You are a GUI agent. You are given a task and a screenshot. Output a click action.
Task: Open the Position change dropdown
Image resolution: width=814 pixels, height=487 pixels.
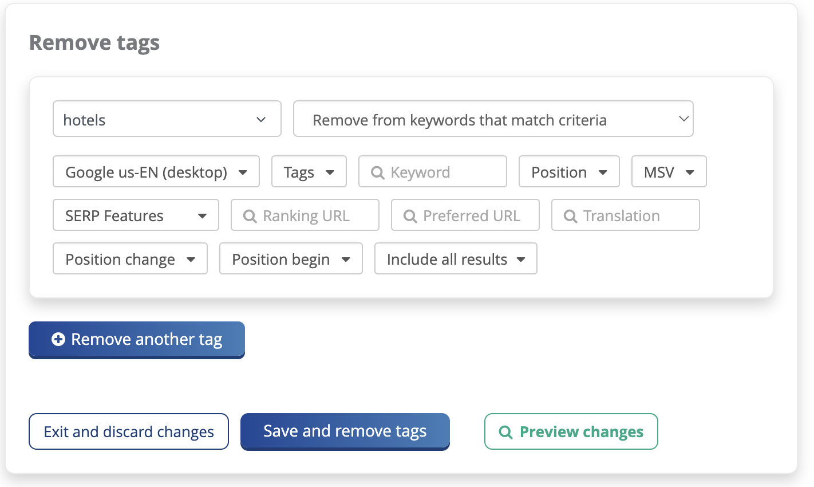tap(130, 259)
